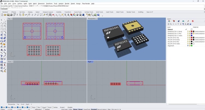Uncheck the Near osnap checkbox
The width and height of the screenshot is (205, 110).
[7, 107]
